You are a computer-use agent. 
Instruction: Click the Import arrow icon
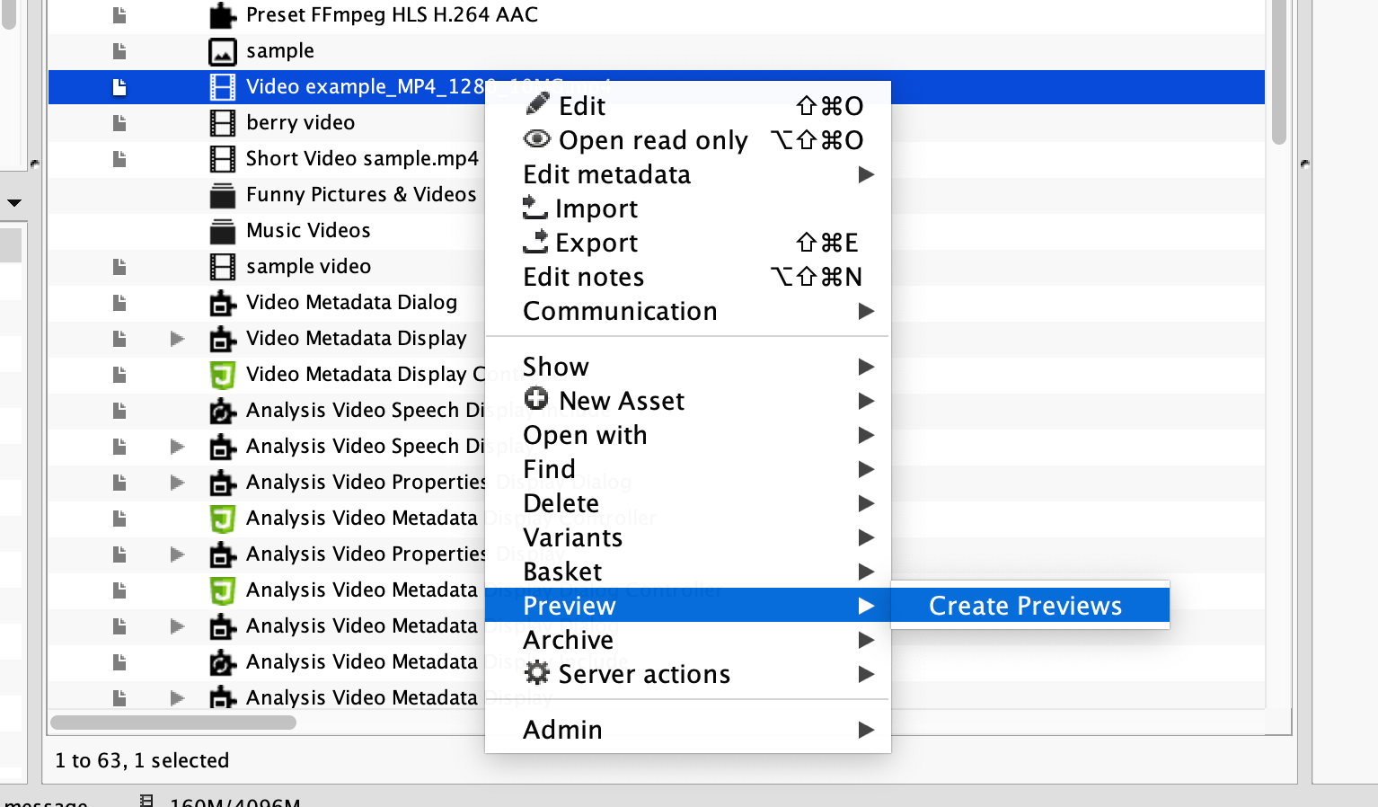[534, 208]
